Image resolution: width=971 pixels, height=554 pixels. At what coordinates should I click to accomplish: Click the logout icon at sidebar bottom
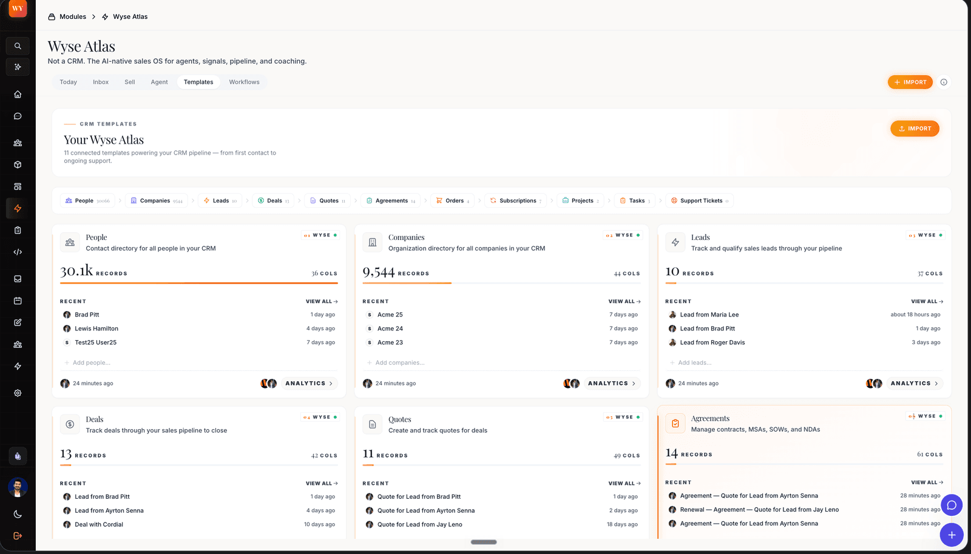18,536
